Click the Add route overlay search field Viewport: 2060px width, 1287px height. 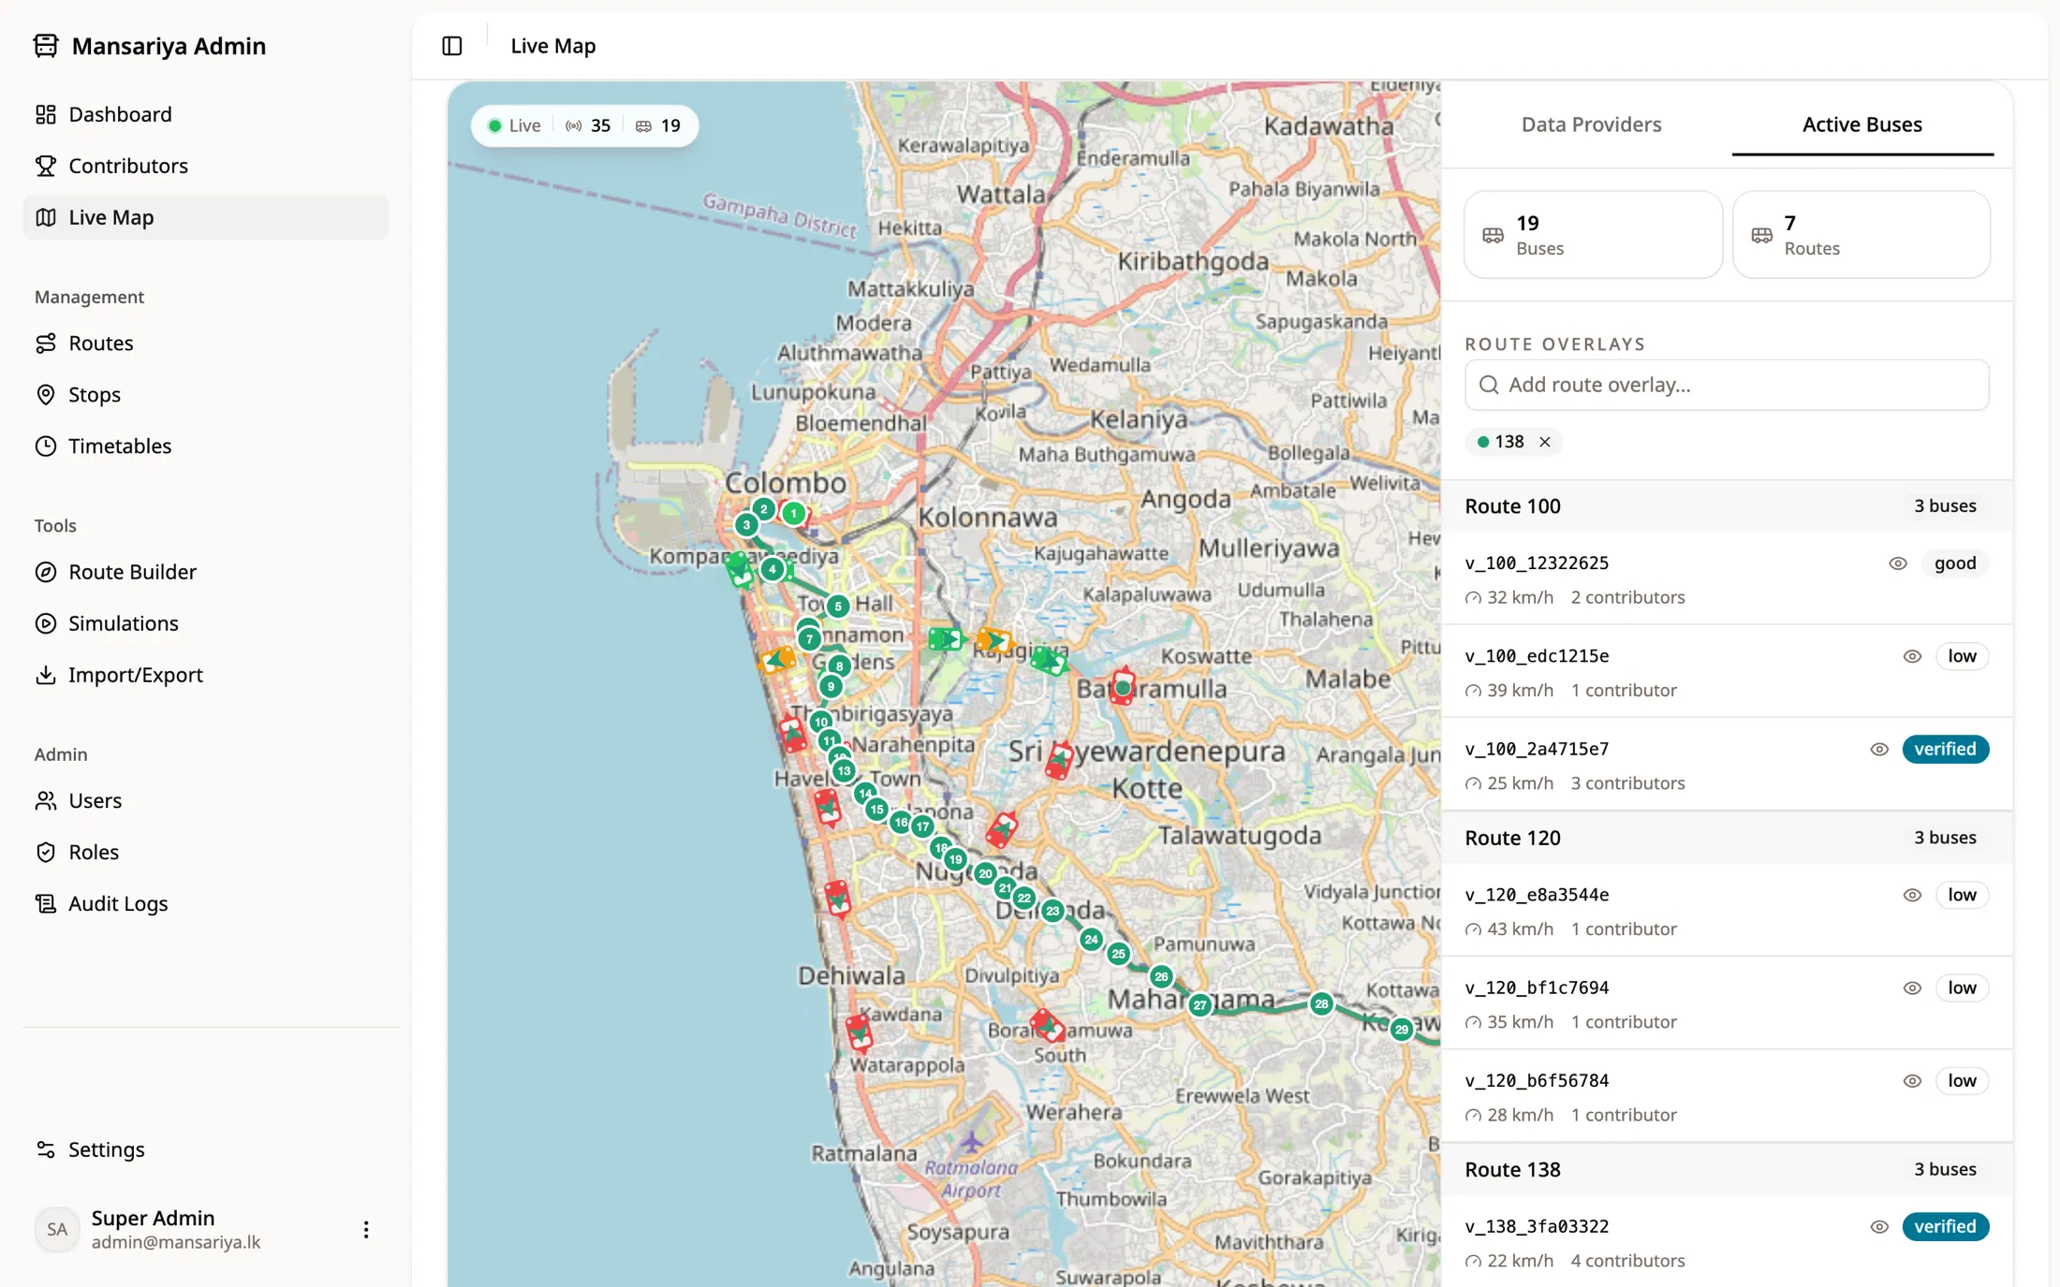[1727, 385]
